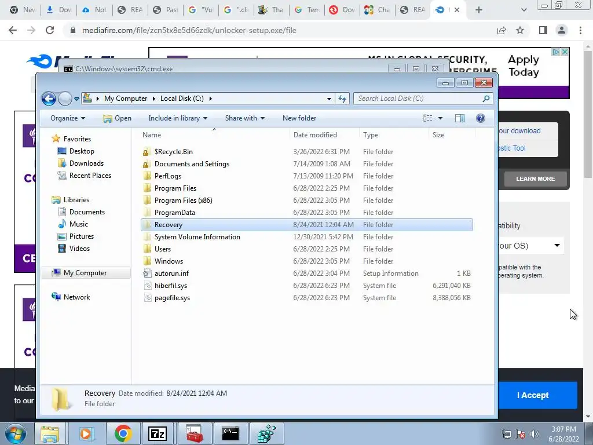Open the Share with menu
This screenshot has width=593, height=445.
point(245,118)
